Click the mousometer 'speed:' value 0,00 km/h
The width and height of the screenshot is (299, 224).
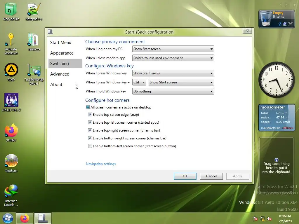click(x=283, y=122)
